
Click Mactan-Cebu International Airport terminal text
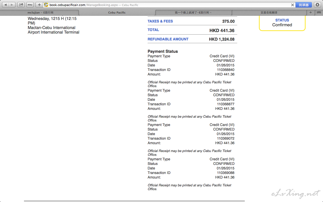pyautogui.click(x=53, y=30)
